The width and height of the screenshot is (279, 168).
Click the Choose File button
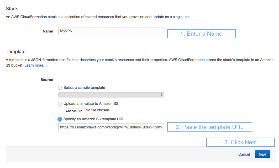(74, 111)
